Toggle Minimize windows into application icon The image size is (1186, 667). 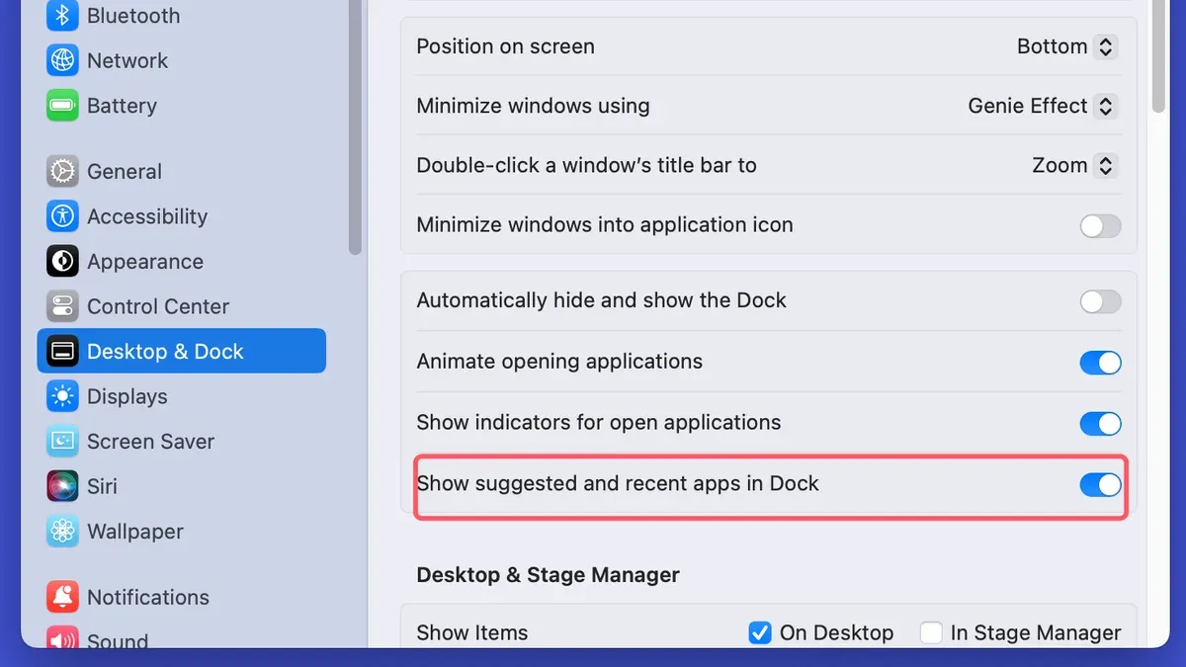pos(1100,226)
